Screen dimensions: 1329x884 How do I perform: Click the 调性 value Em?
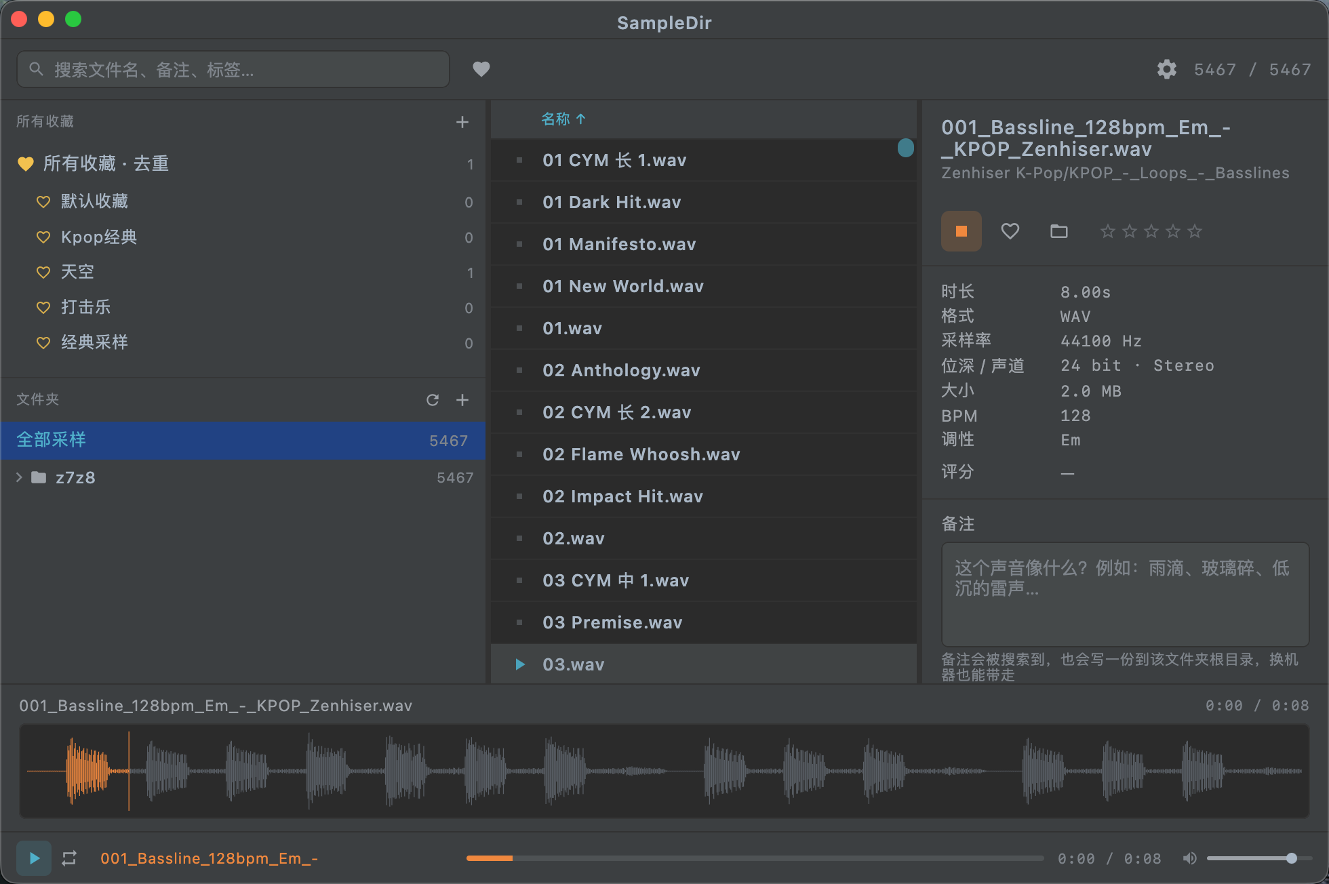(x=1070, y=440)
